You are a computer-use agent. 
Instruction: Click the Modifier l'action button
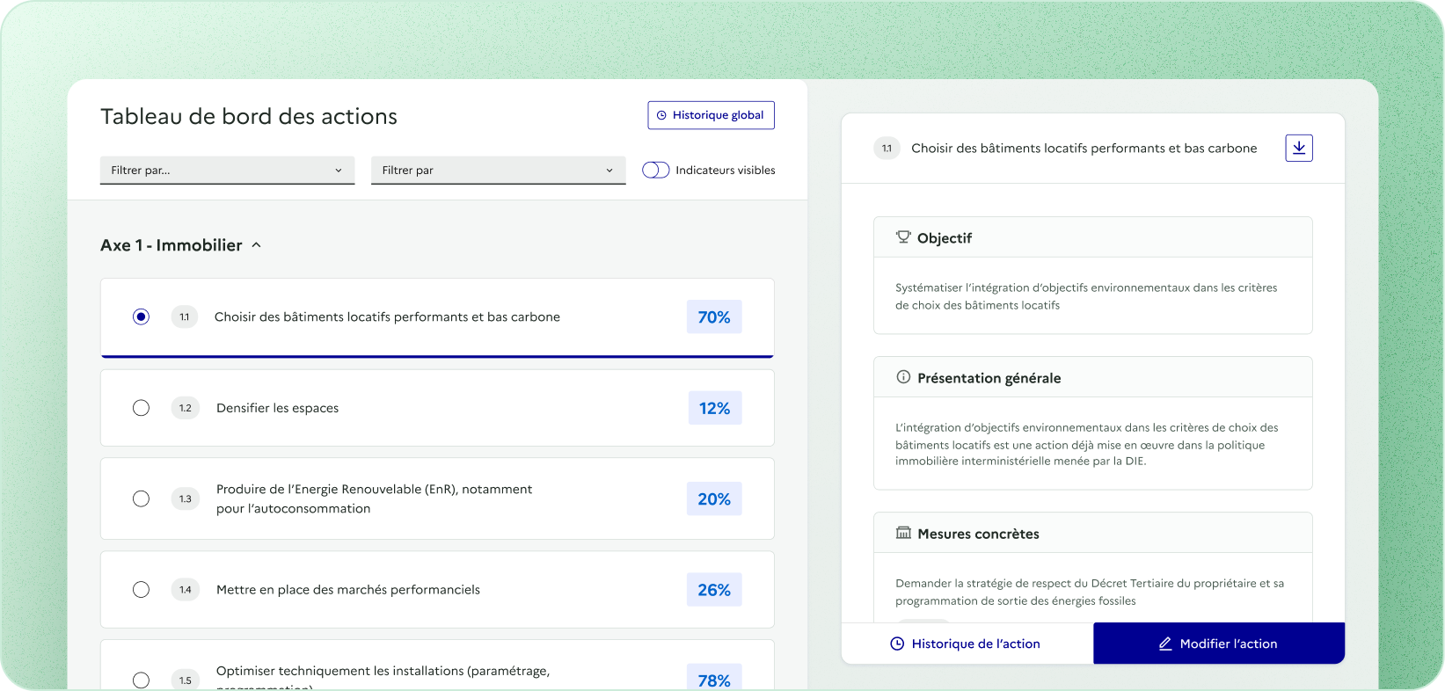point(1218,644)
